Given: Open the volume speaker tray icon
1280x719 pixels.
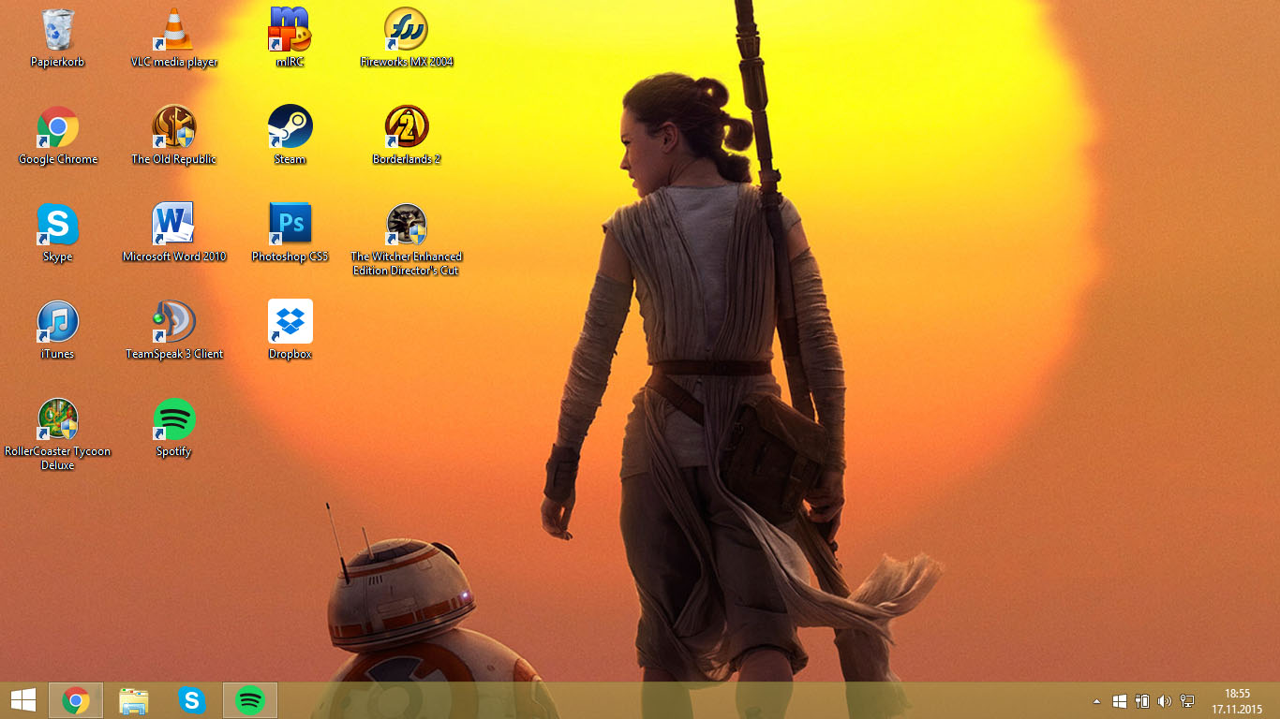Looking at the screenshot, I should 1165,701.
